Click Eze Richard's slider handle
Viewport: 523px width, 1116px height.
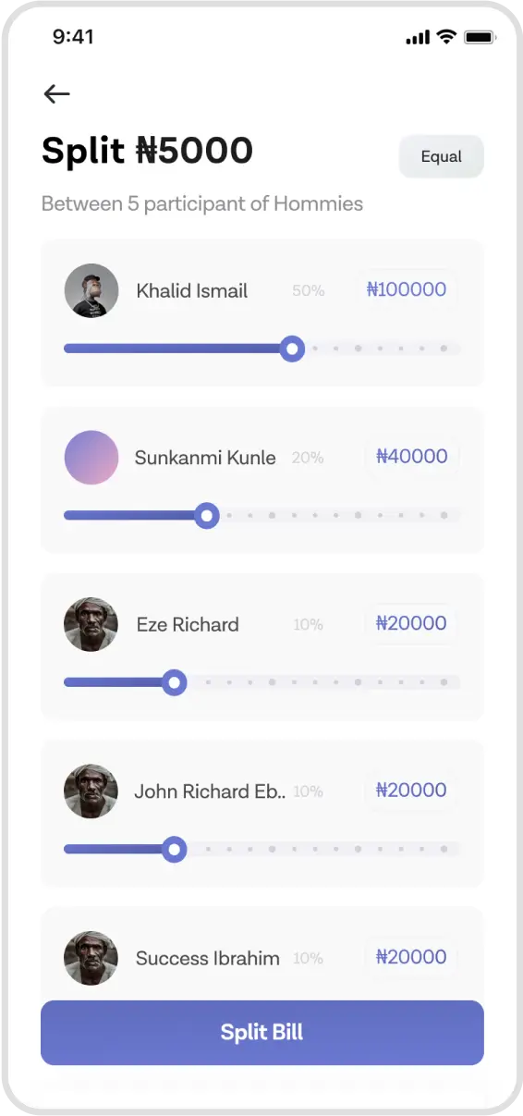[x=175, y=682]
